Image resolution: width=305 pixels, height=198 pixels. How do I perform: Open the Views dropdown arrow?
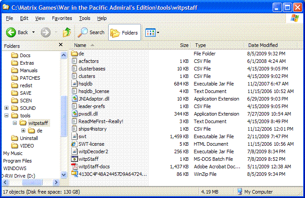point(158,32)
